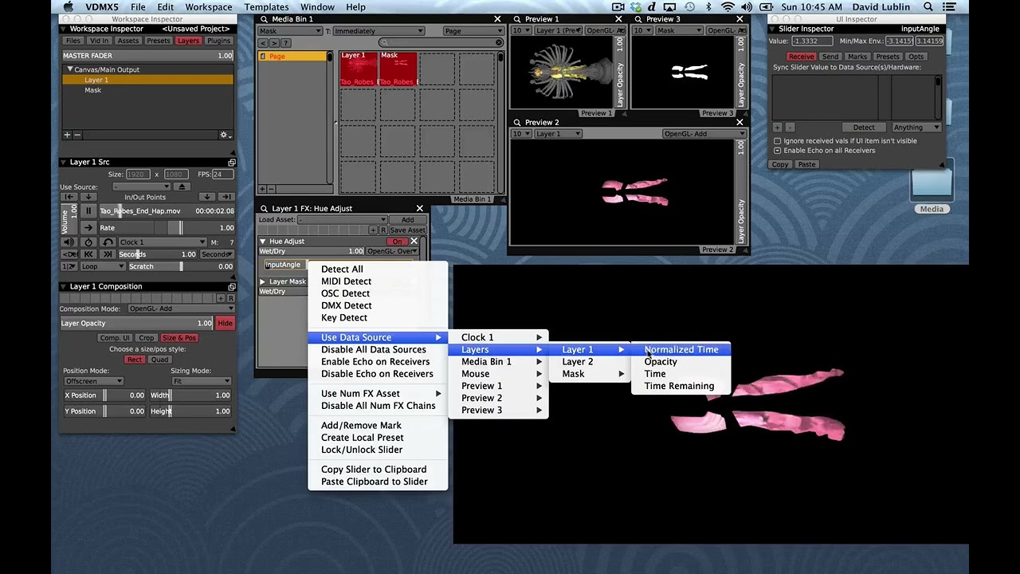This screenshot has height=574, width=1020.
Task: Click the Apple menu logo
Action: (68, 7)
